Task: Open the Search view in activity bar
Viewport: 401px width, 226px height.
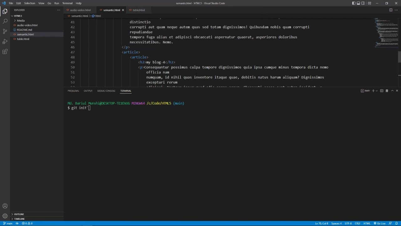Action: pos(5,21)
